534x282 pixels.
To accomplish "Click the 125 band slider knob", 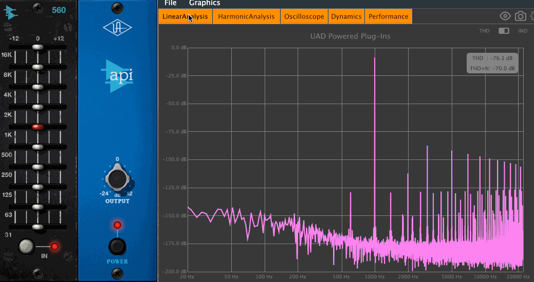I will coord(38,187).
